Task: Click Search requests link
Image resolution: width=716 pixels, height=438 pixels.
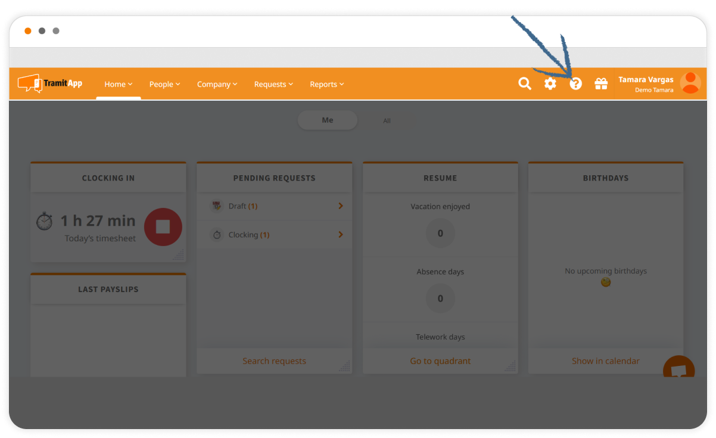Action: [x=274, y=361]
